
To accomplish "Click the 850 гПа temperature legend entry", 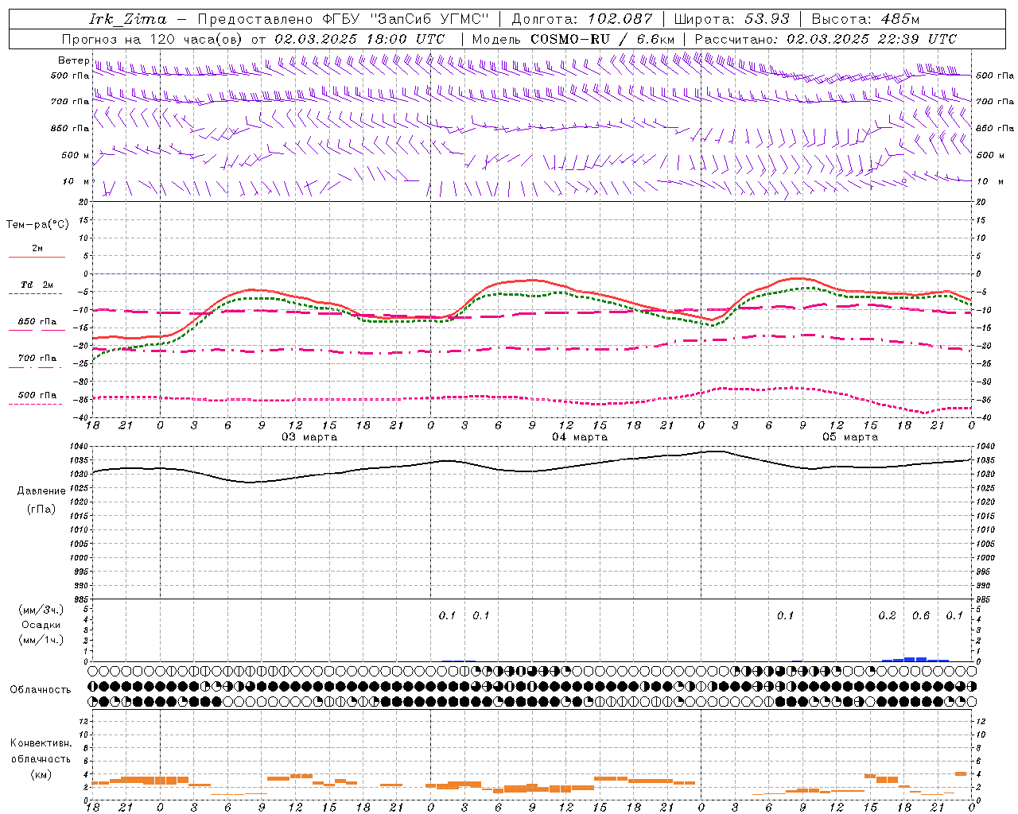I will point(37,322).
